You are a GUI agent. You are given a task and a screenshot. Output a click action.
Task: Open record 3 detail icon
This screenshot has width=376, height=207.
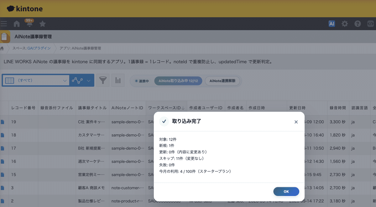(3, 188)
